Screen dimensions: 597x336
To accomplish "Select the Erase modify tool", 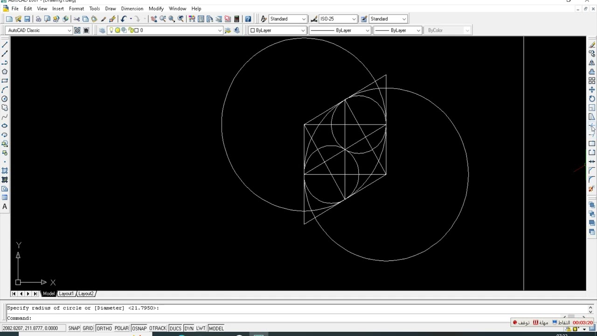I will coord(592,45).
